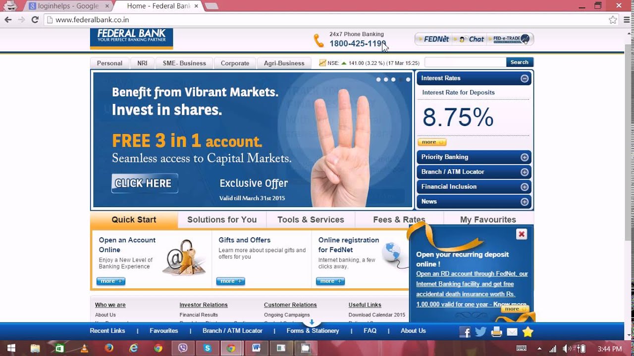Viewport: 634px width, 356px height.
Task: Expand the Financial Inclusion panel
Action: click(525, 187)
